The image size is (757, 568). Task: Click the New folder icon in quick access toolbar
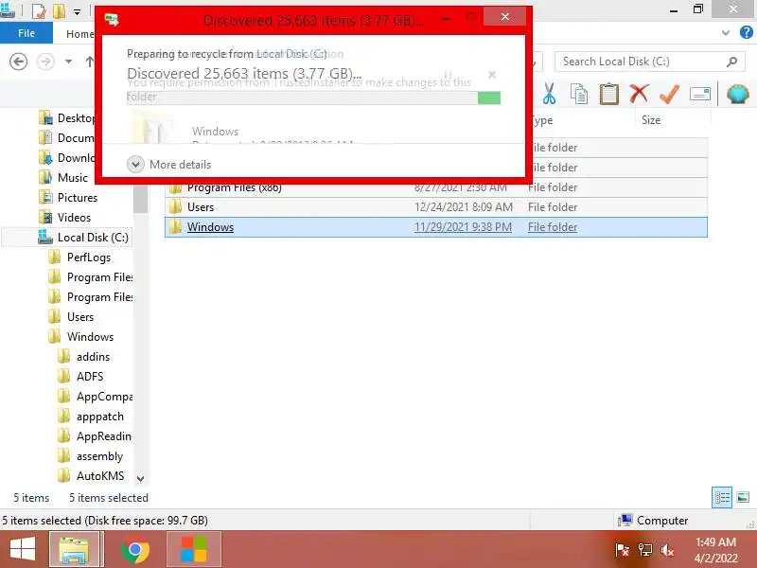point(59,10)
